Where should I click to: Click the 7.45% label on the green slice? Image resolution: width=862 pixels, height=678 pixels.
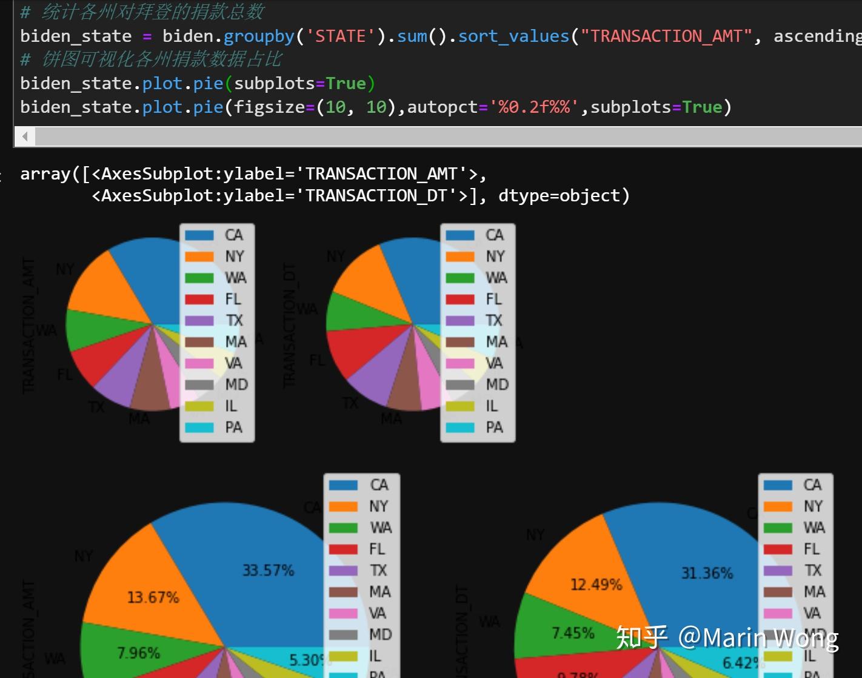pyautogui.click(x=573, y=633)
